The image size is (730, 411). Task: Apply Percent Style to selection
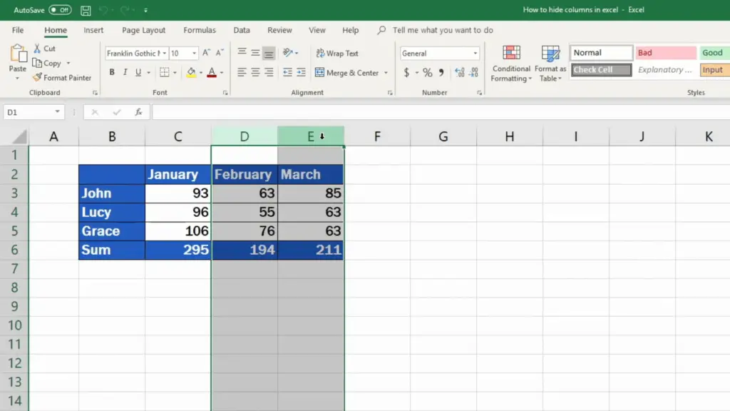pyautogui.click(x=427, y=73)
